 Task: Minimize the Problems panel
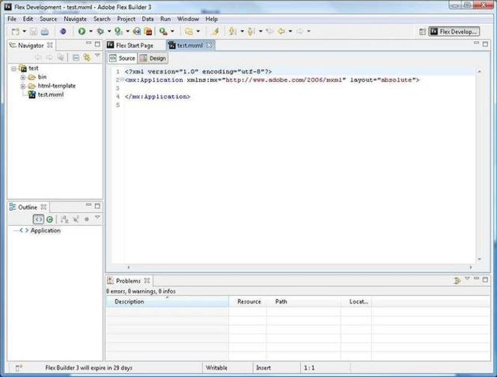(476, 279)
